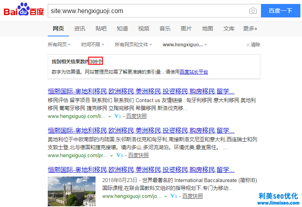This screenshot has width=302, height=207.
Task: Click the castle thumbnail image
Action: 71,191
